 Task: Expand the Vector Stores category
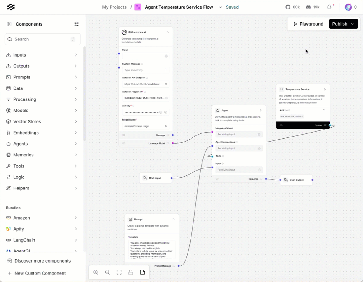click(x=43, y=122)
